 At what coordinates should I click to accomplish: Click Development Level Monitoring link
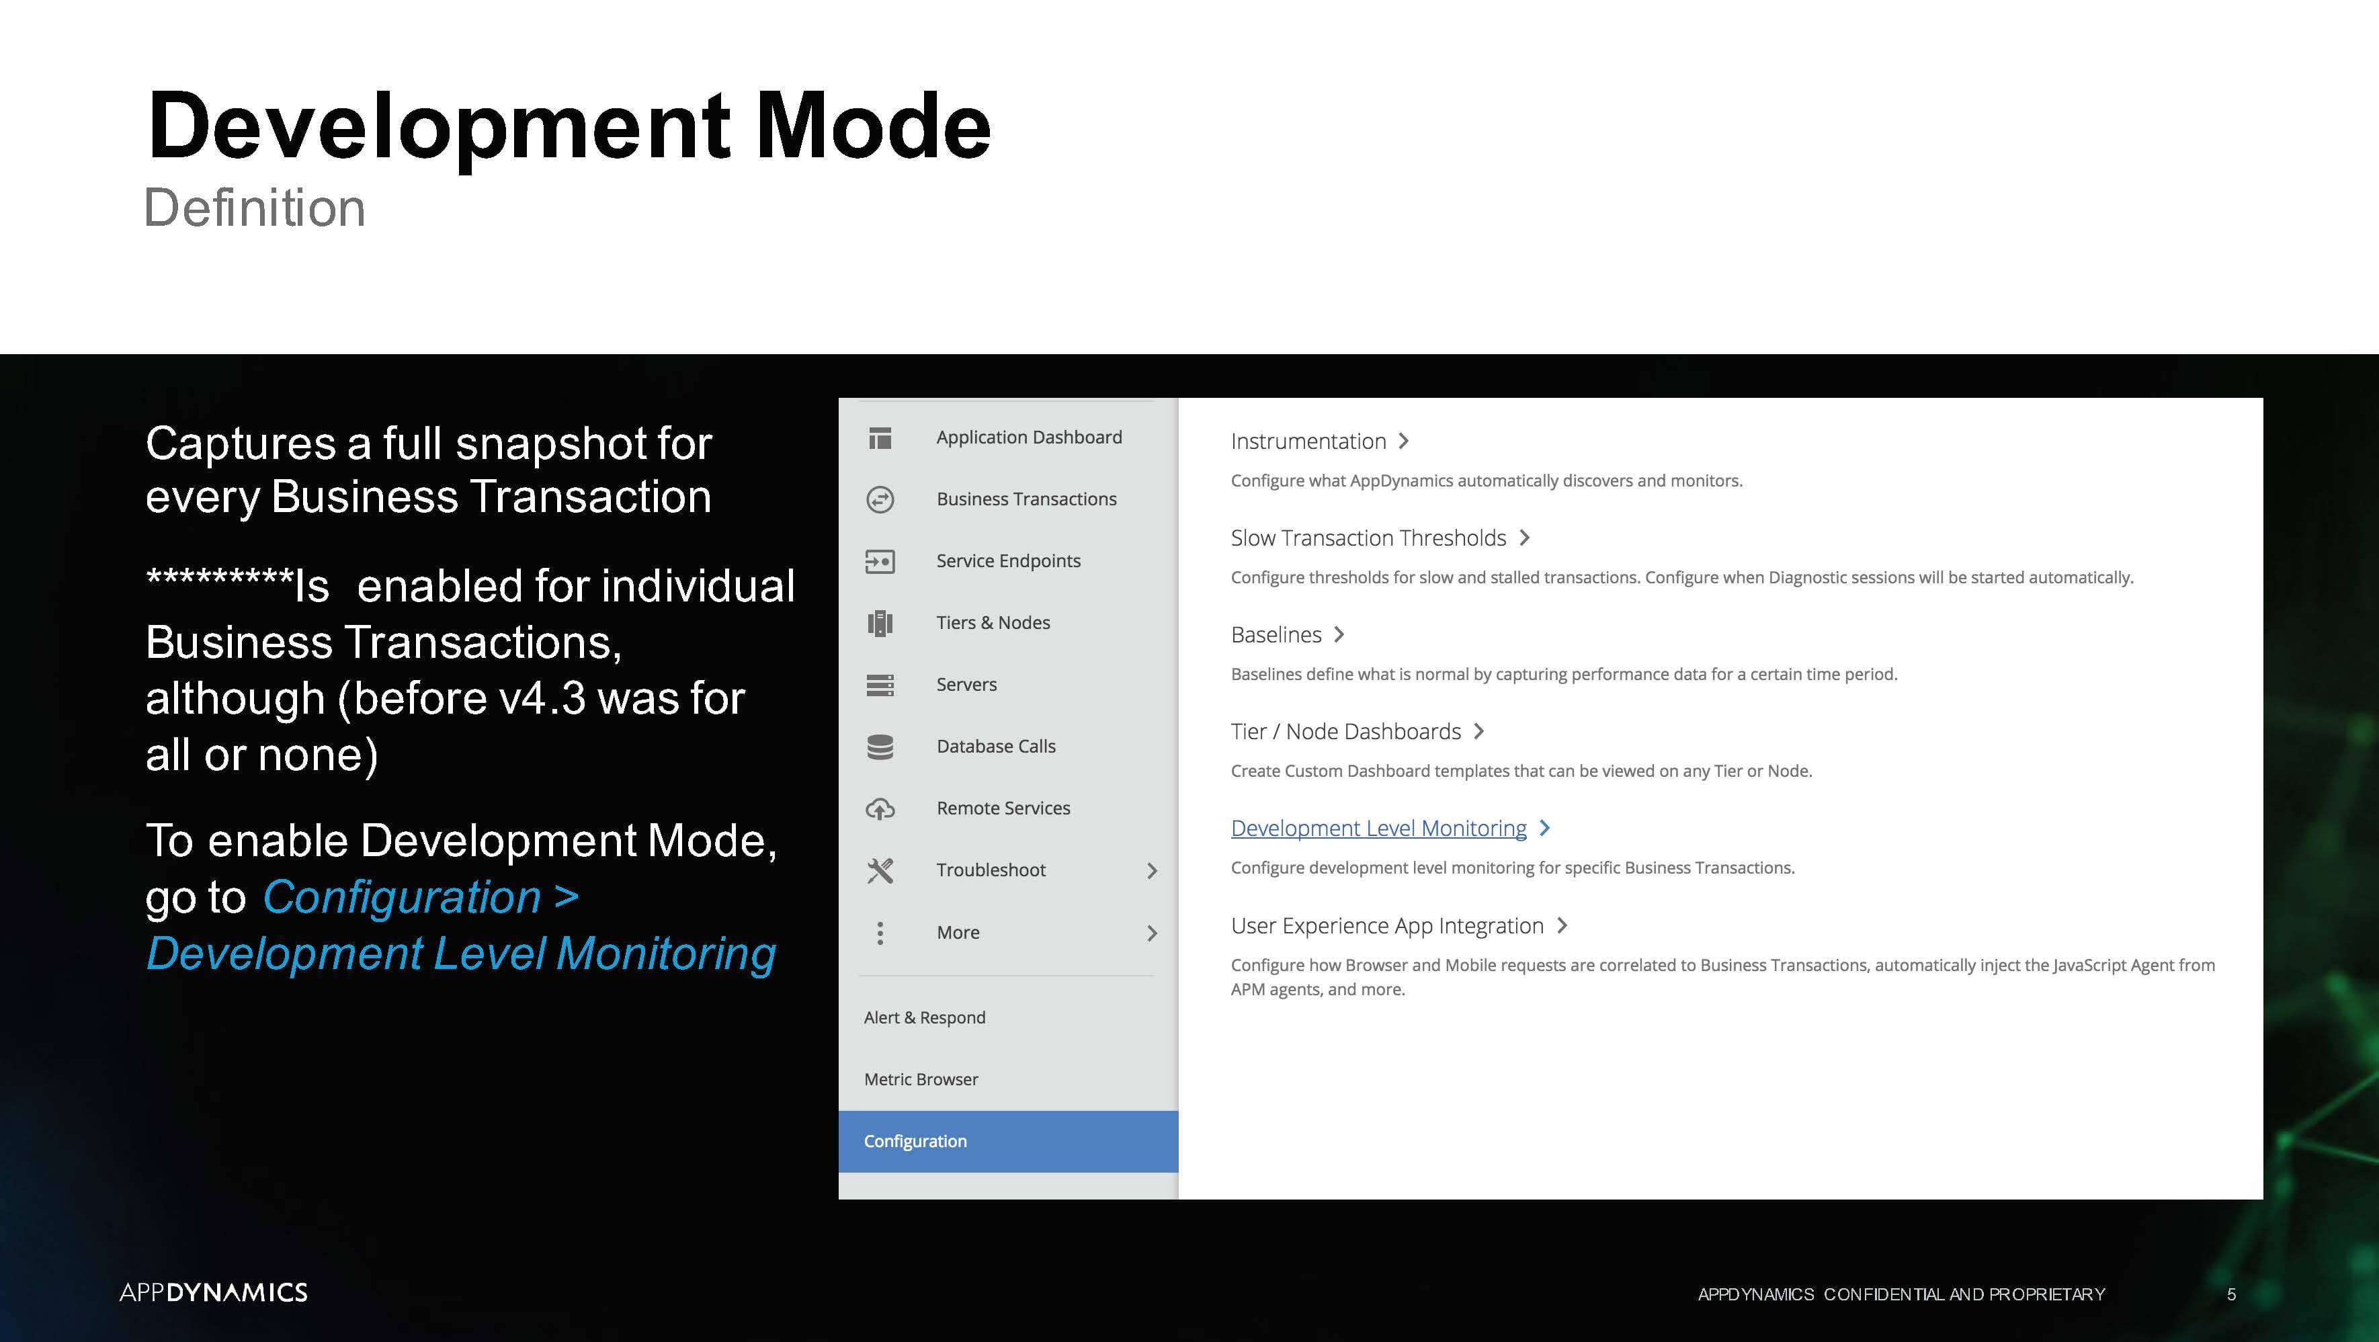click(1378, 829)
